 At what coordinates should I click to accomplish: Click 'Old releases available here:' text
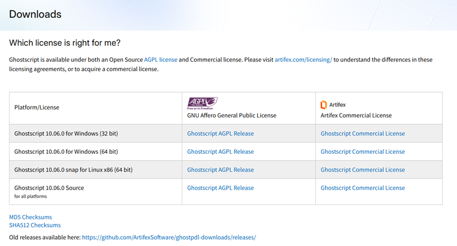pyautogui.click(x=45, y=237)
